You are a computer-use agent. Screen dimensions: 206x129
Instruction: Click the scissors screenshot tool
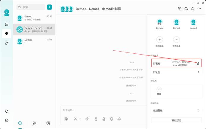pos(75,119)
